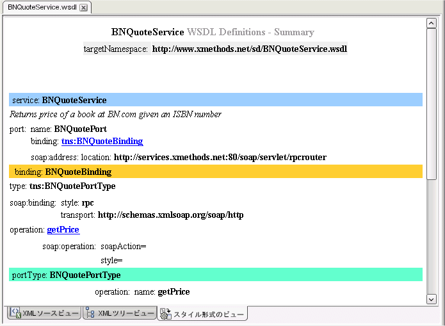Click the style= label under soap:operation
Image resolution: width=445 pixels, height=326 pixels.
pyautogui.click(x=111, y=261)
